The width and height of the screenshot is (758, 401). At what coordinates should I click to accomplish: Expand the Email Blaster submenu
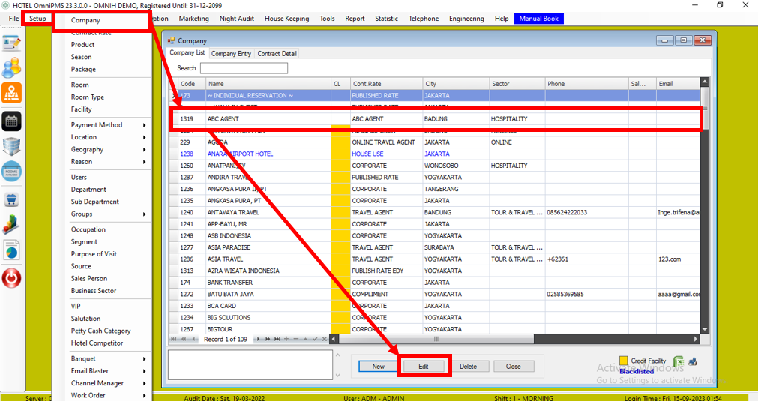tap(145, 371)
